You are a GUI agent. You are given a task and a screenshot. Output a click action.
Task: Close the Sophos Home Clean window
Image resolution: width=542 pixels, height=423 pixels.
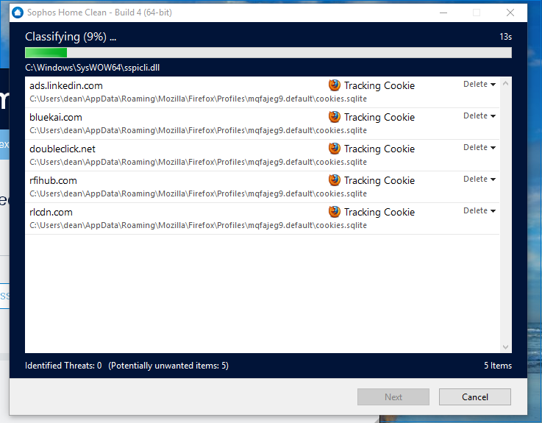point(510,13)
